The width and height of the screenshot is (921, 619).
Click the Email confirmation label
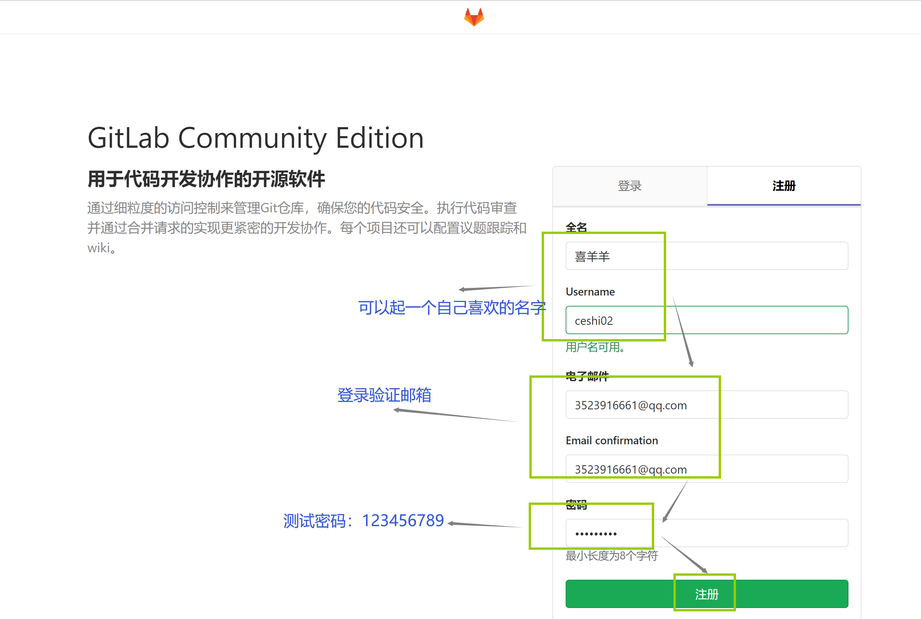(x=612, y=441)
